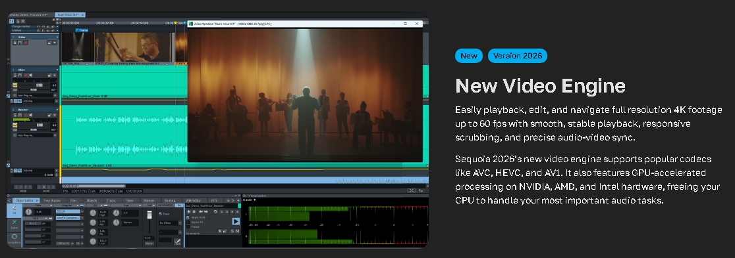The height and width of the screenshot is (258, 735).
Task: Move object up with up arrow icon
Action: point(189,212)
